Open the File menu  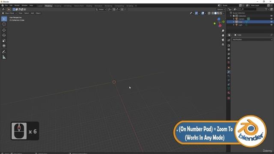pos(6,6)
